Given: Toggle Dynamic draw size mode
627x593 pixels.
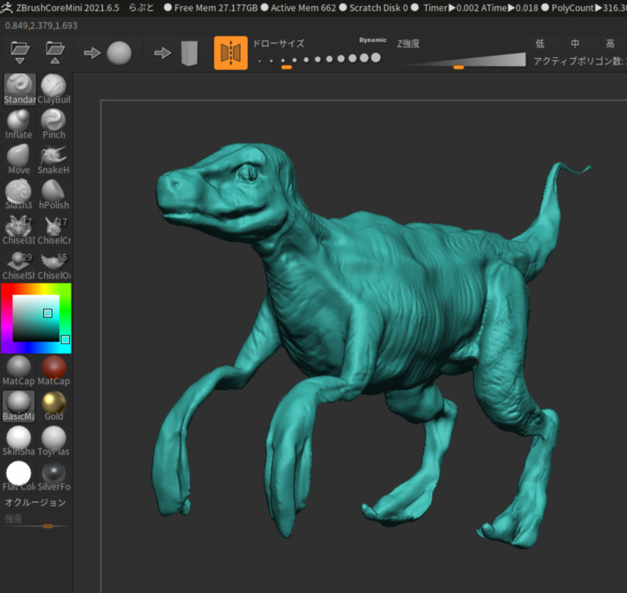Looking at the screenshot, I should point(373,40).
